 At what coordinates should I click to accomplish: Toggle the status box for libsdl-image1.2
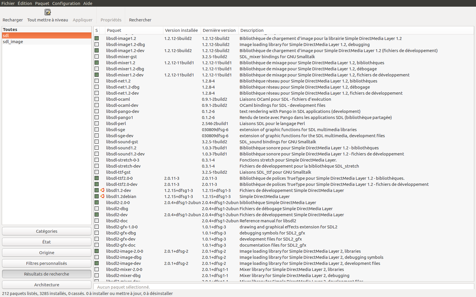[x=97, y=38]
